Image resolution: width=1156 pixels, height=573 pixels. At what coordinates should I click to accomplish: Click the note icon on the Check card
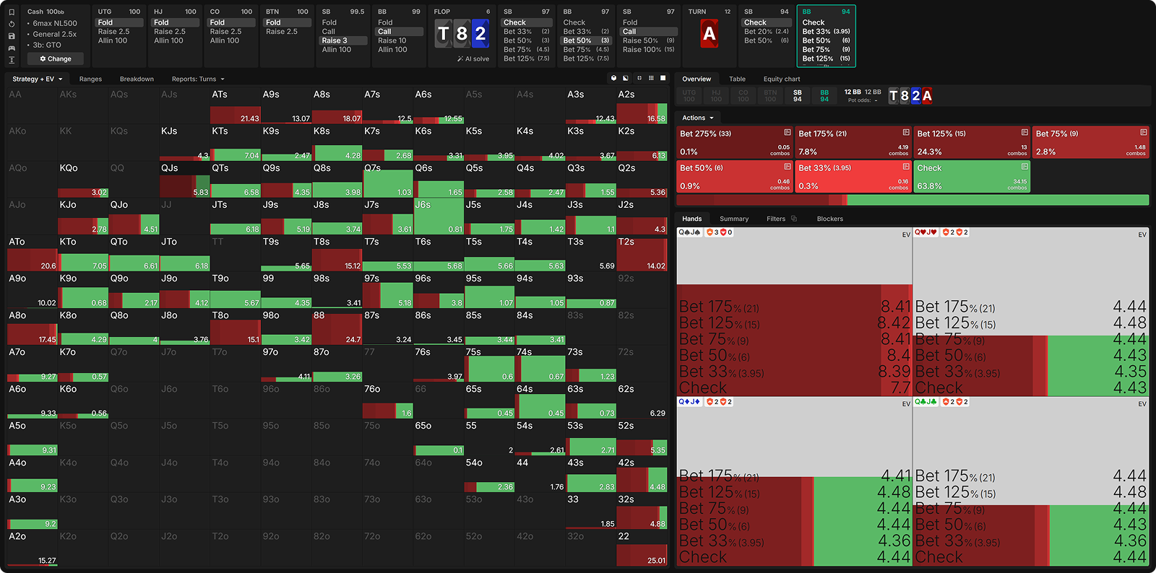point(1025,167)
